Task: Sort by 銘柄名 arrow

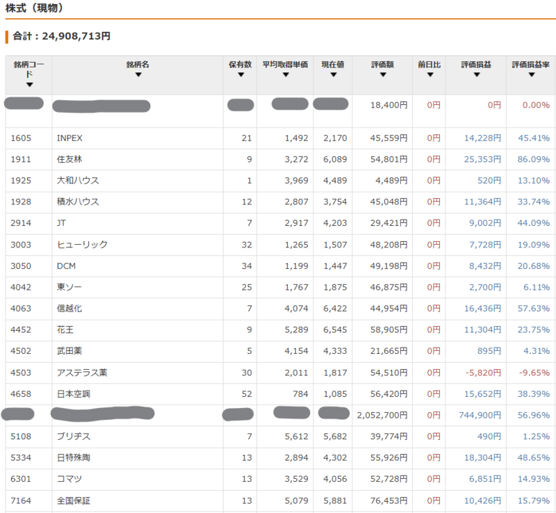Action: 138,75
